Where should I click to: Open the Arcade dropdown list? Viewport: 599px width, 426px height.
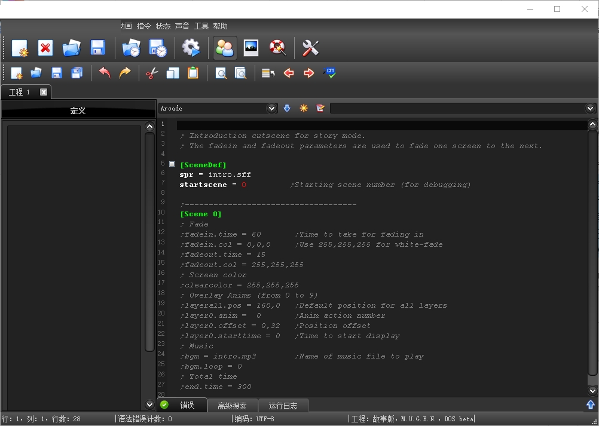pyautogui.click(x=272, y=108)
